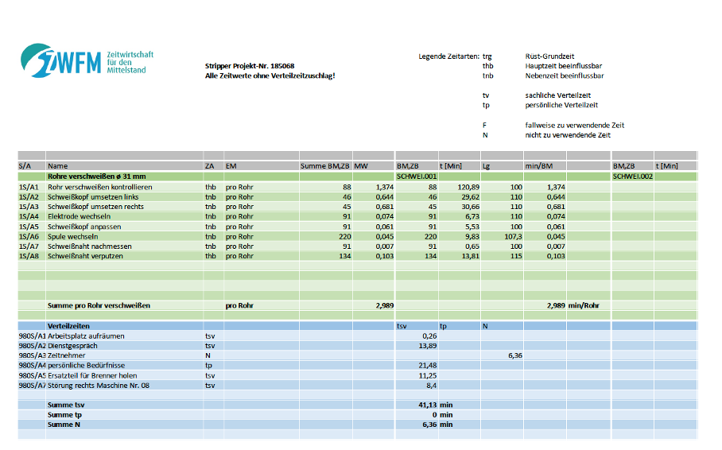Click the "min/BM" column header
This screenshot has width=722, height=450.
point(538,165)
